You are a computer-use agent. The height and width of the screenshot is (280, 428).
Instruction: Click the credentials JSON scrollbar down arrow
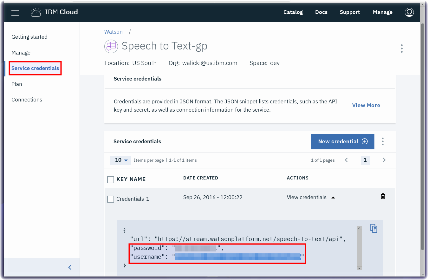coord(359,268)
